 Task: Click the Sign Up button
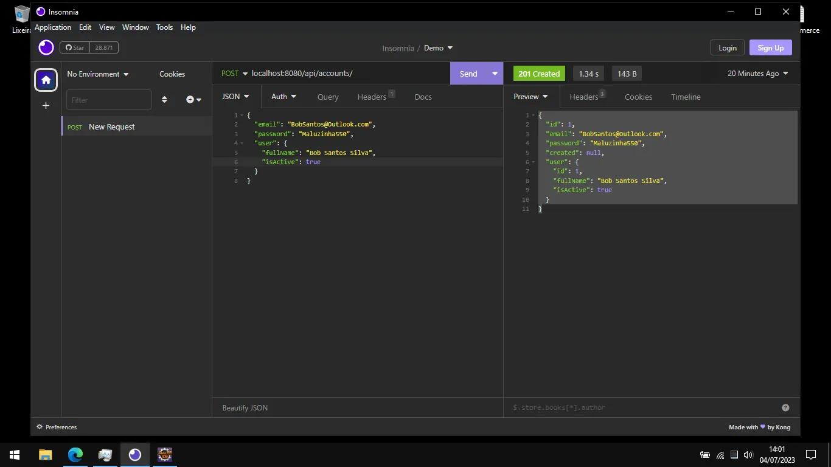pos(771,48)
